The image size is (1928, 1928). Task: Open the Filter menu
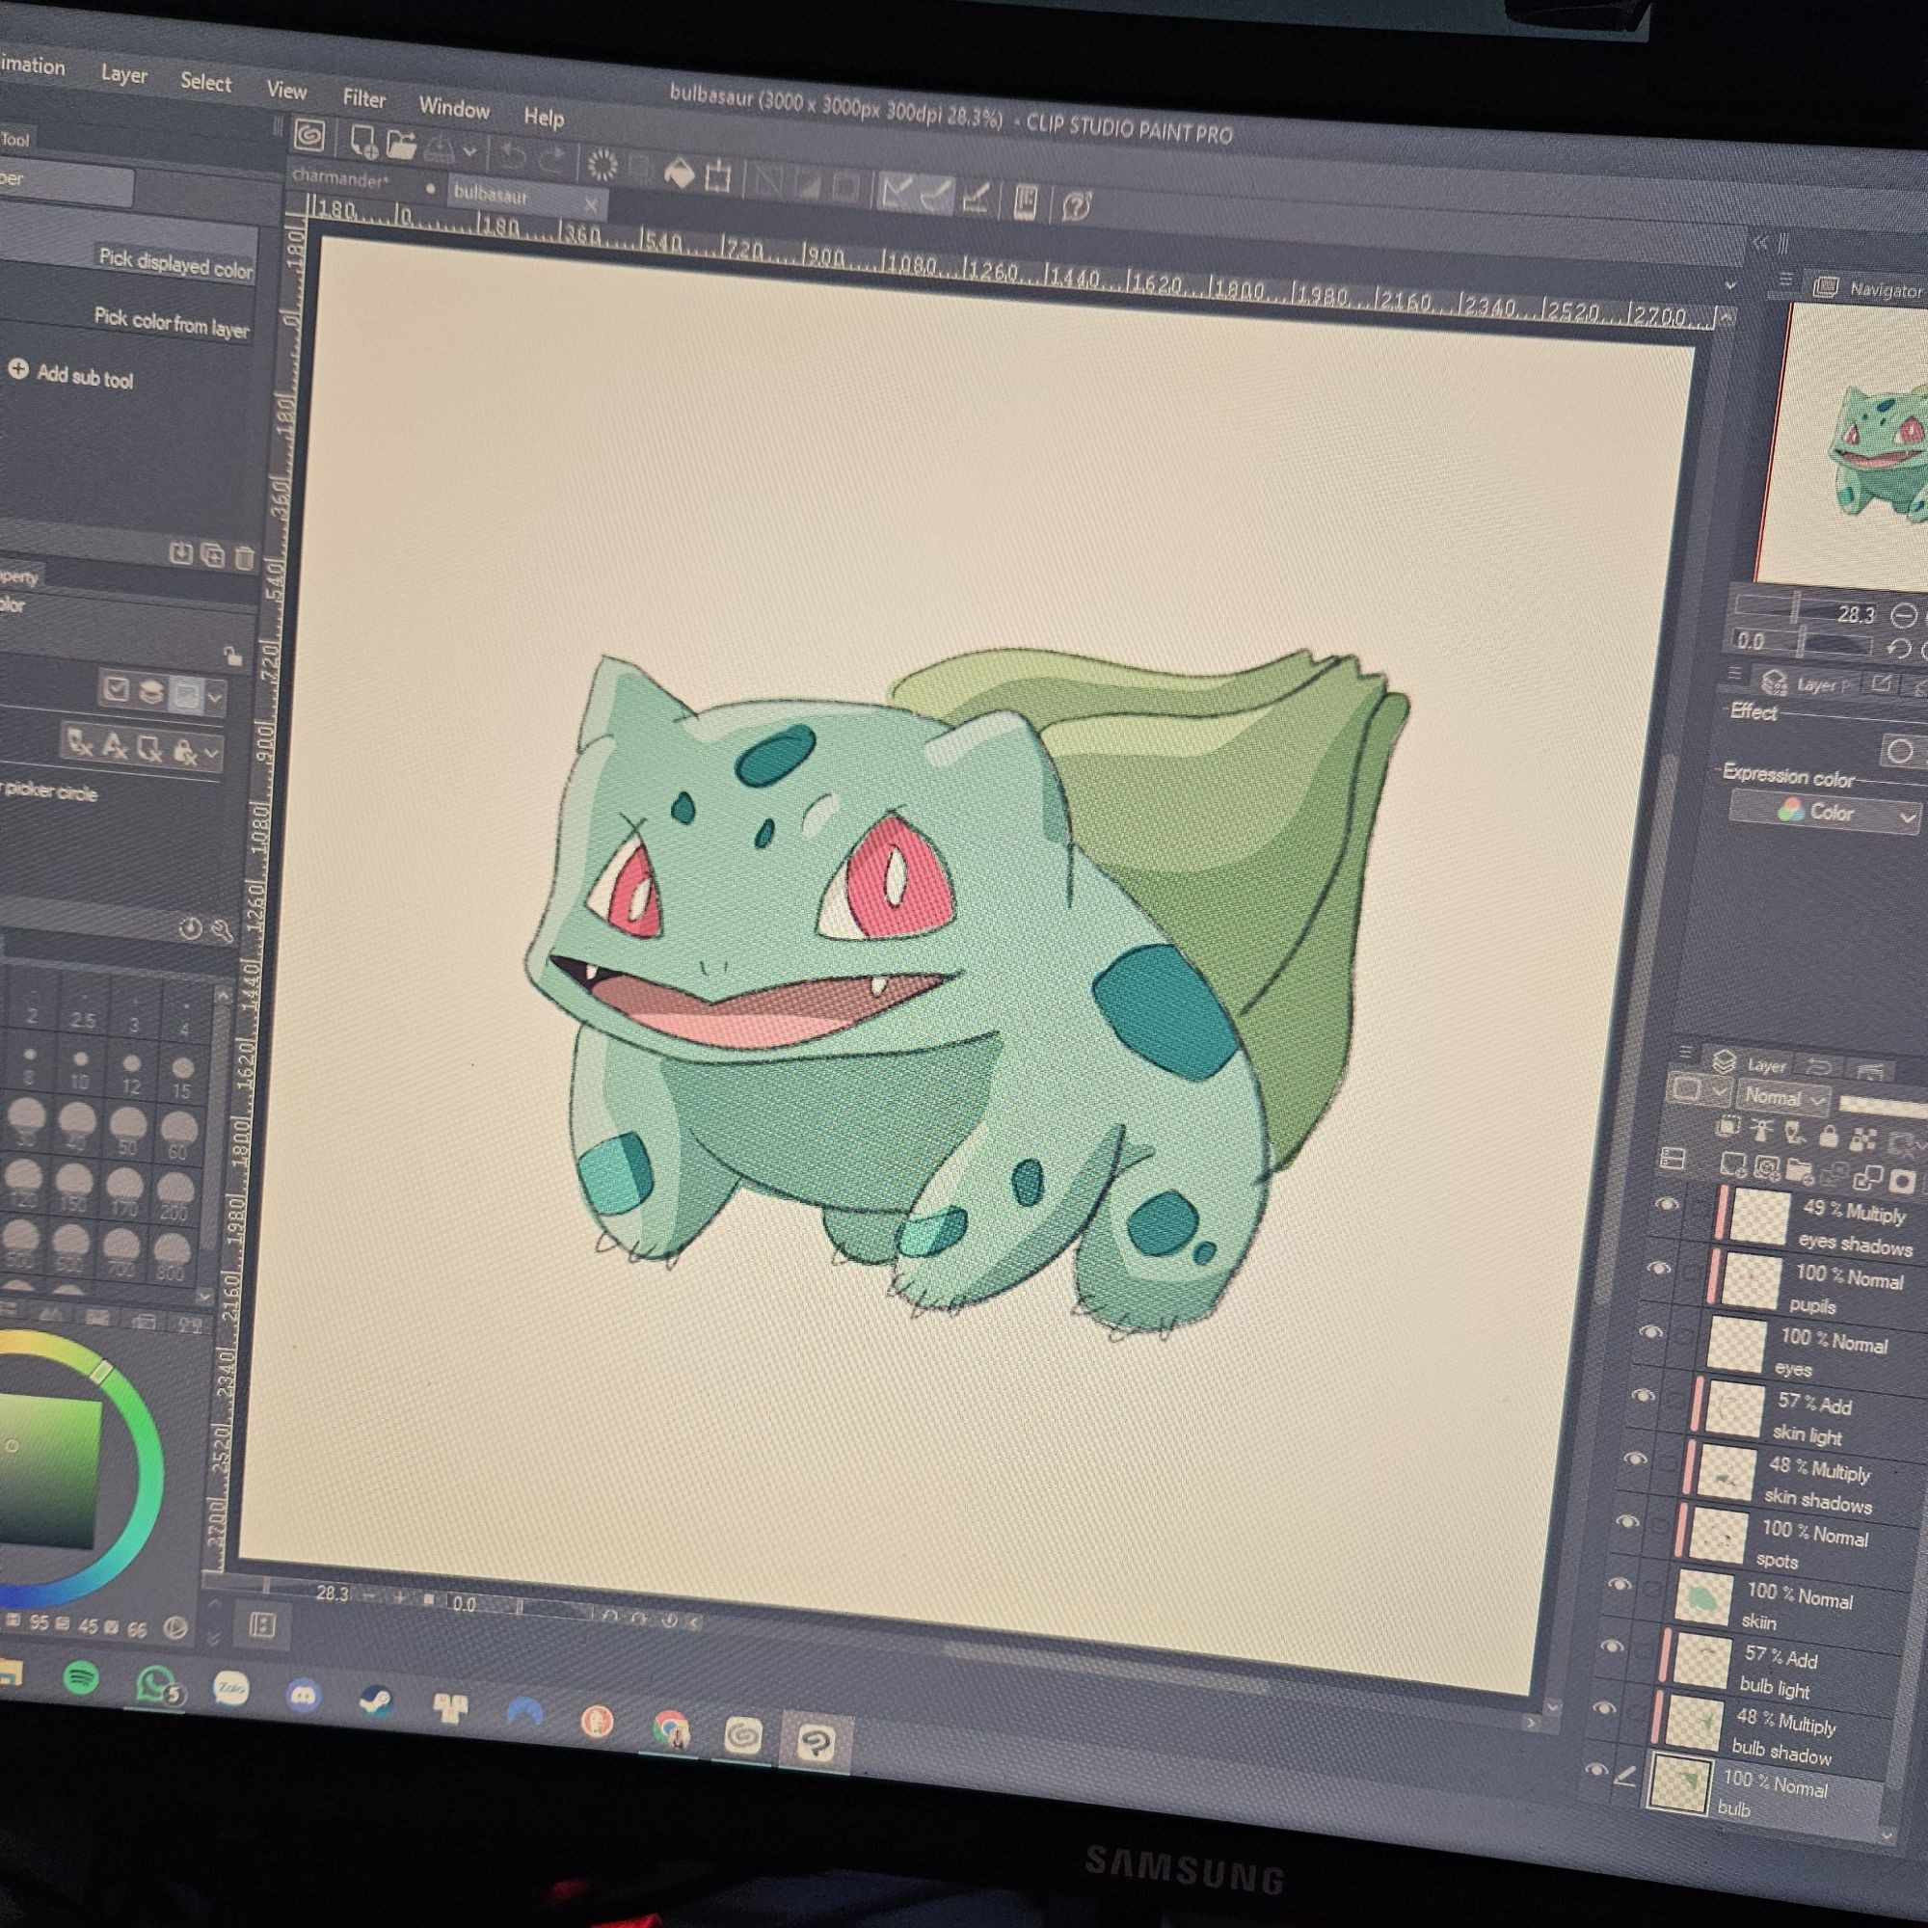coord(364,98)
